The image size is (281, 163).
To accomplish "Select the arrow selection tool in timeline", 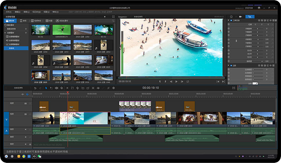I will click(46, 88).
